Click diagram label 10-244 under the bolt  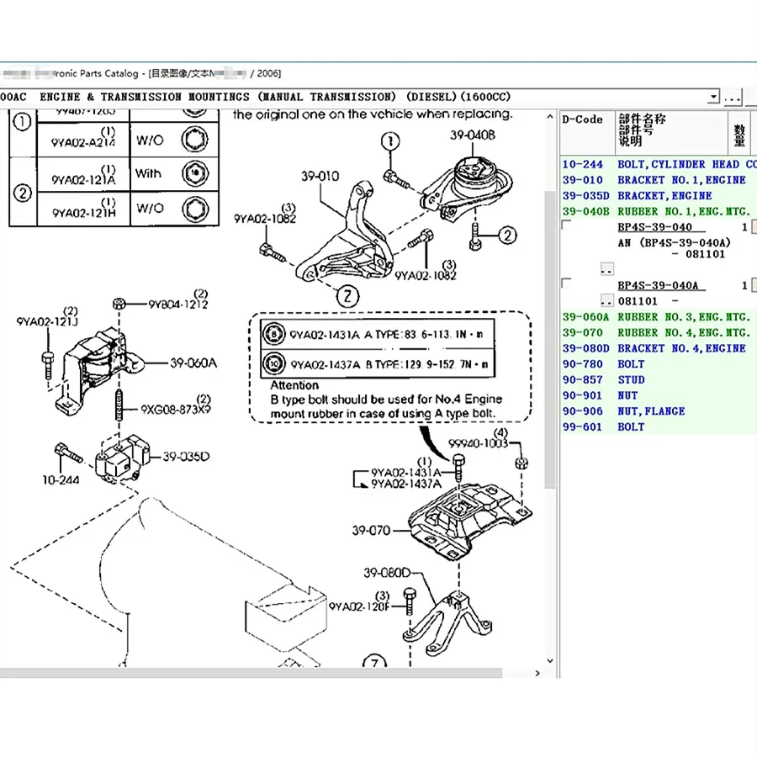[61, 480]
